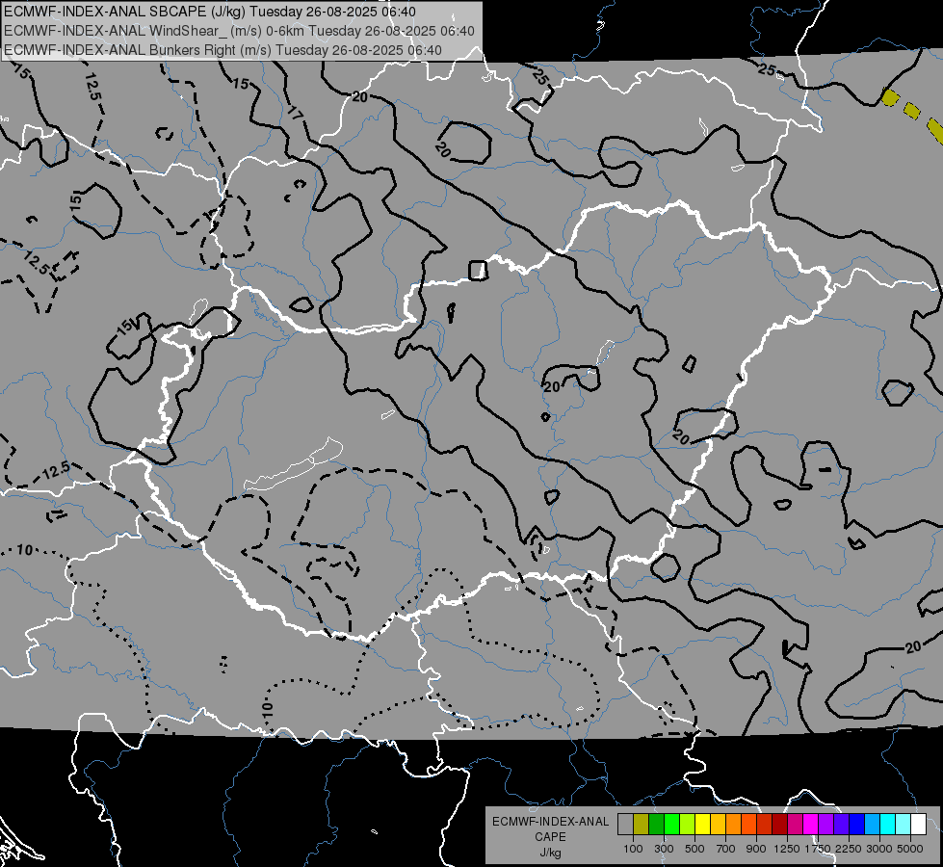Click the 17 contour label on the map

pyautogui.click(x=295, y=113)
